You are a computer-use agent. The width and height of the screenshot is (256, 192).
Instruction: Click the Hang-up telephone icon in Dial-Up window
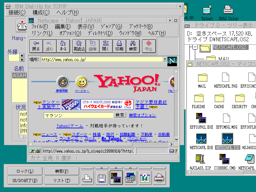tap(22, 26)
